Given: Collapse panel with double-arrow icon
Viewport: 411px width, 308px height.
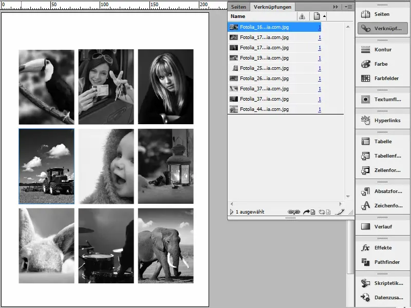Looking at the screenshot, I should (335, 7).
